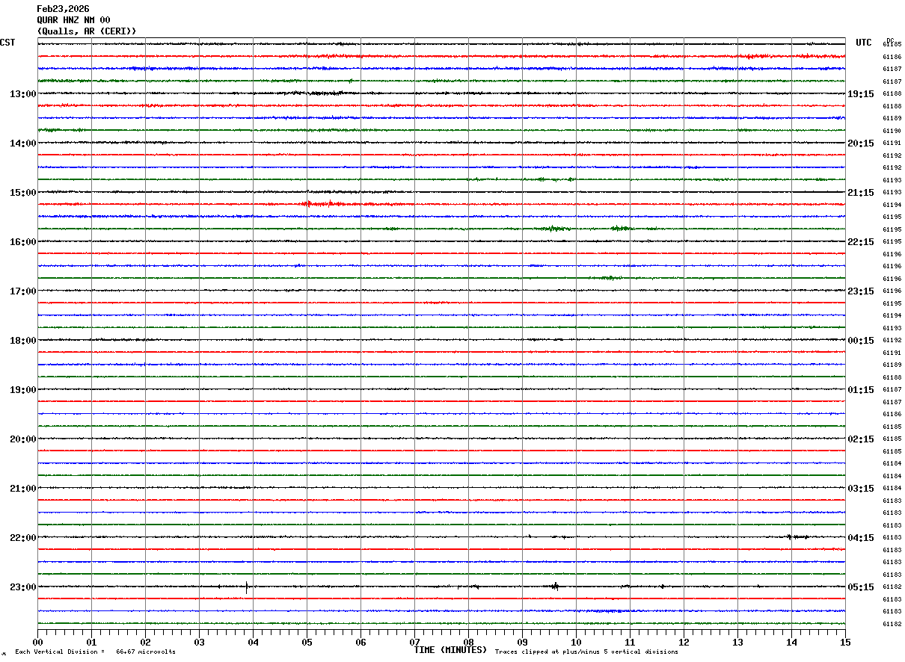Select the 19:00 CST time label
This screenshot has height=662, width=905.
click(22, 390)
